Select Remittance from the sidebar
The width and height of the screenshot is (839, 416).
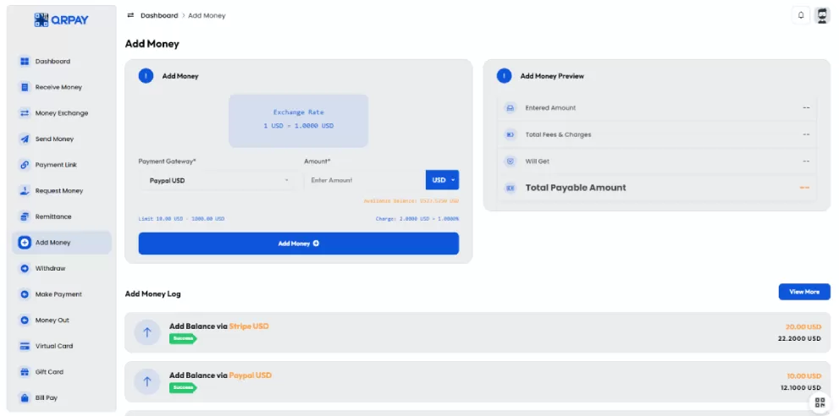click(52, 216)
